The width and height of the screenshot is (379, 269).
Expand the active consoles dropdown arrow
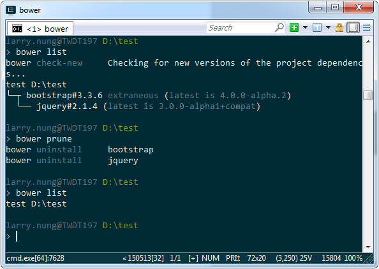328,27
